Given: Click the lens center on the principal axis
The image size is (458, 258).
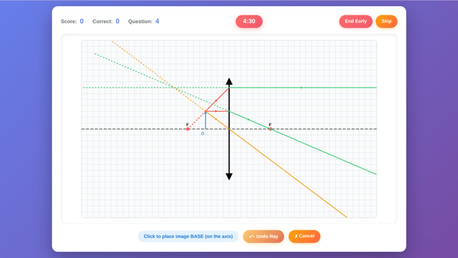Looking at the screenshot, I should pos(229,129).
